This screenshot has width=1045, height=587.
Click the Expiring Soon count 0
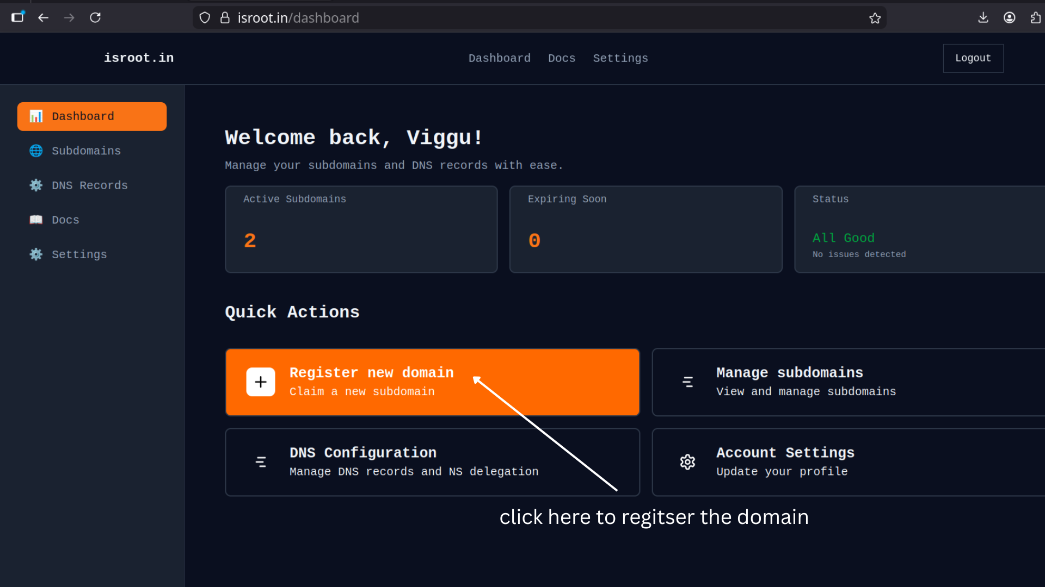[534, 241]
